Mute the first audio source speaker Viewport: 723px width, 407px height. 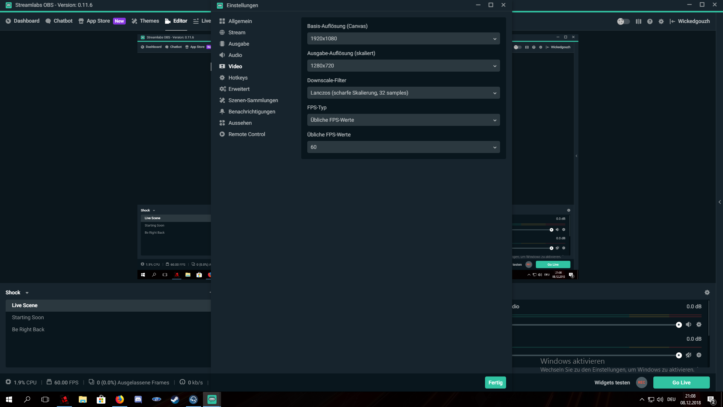(x=688, y=324)
